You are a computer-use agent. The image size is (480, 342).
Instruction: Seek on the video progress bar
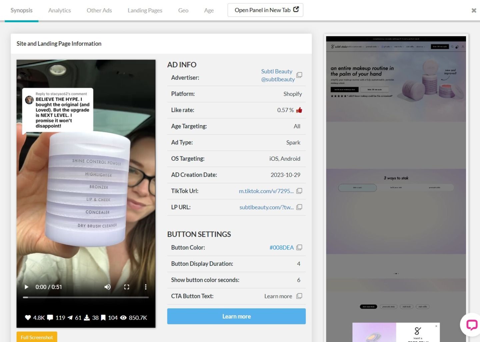point(86,297)
